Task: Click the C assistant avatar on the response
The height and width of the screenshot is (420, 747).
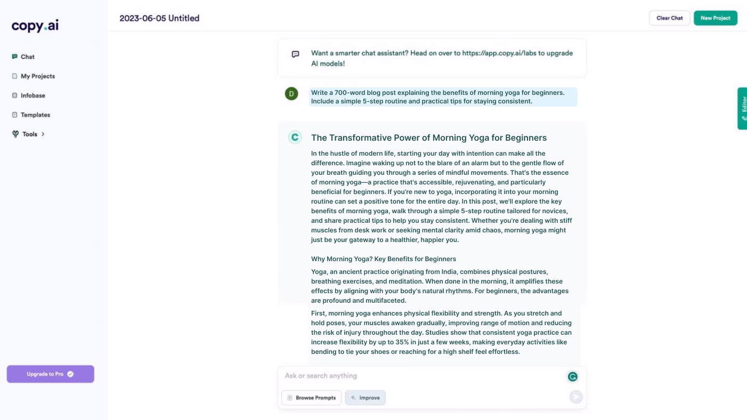Action: click(295, 137)
